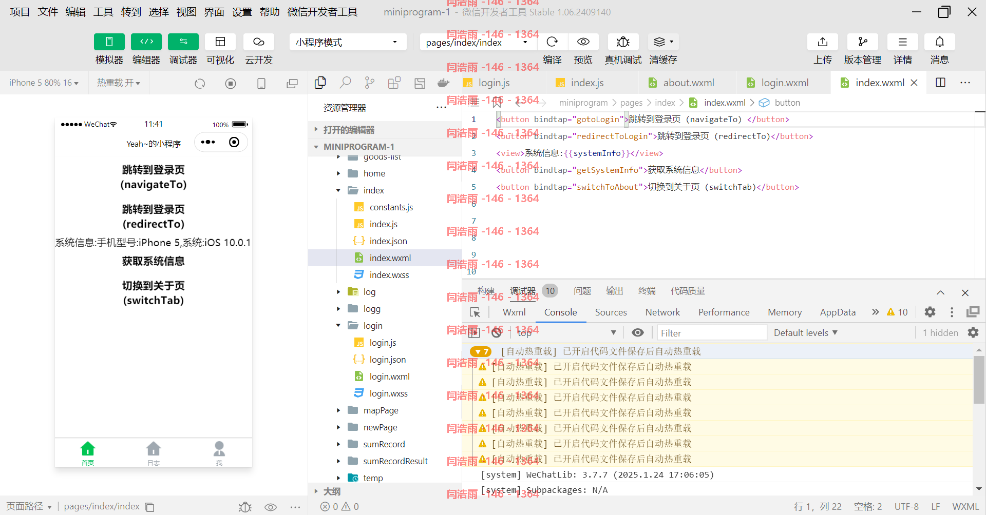The width and height of the screenshot is (986, 515).
Task: Open the extensions icon in the sidebar
Action: pos(394,83)
